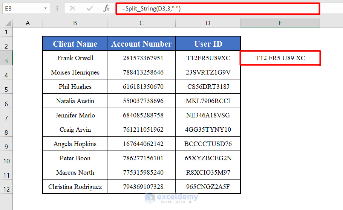The width and height of the screenshot is (343, 210).
Task: Select row 12 header
Action: point(6,189)
